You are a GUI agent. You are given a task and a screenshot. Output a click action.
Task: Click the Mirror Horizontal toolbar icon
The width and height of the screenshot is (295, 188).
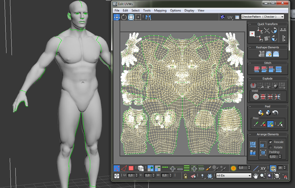[148, 17]
